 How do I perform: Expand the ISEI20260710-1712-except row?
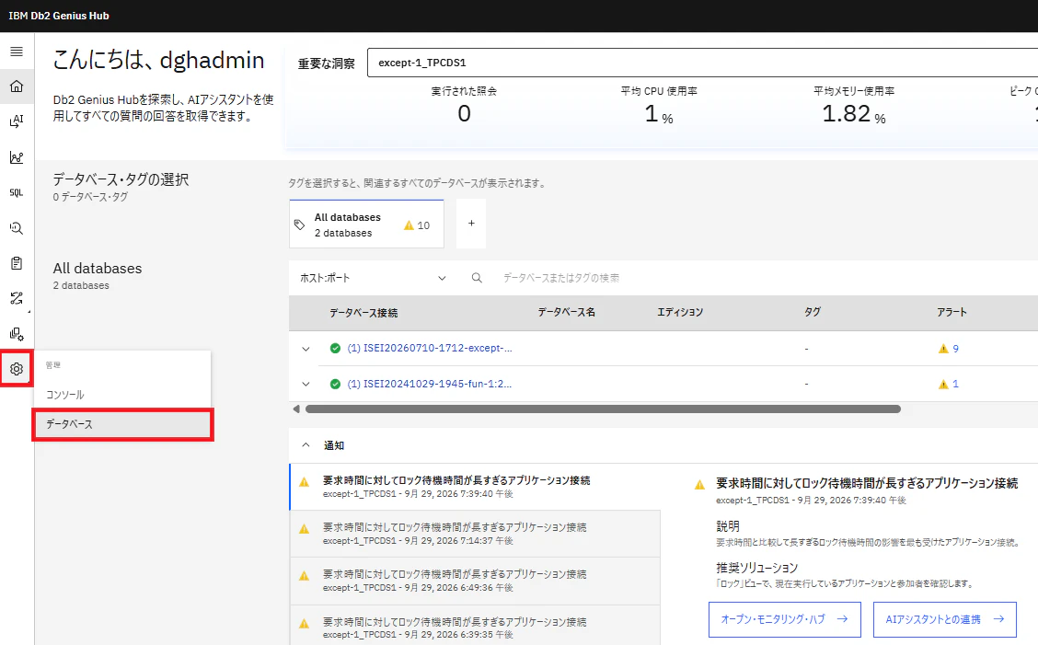(306, 349)
